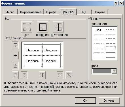Toggle the inside vertical border button
The width and height of the screenshot is (125, 107).
[x=42, y=75]
